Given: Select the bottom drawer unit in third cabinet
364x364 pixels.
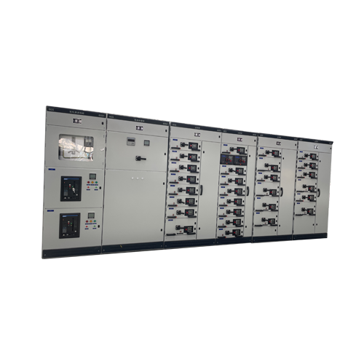Looking at the screenshot, I should pyautogui.click(x=181, y=227).
